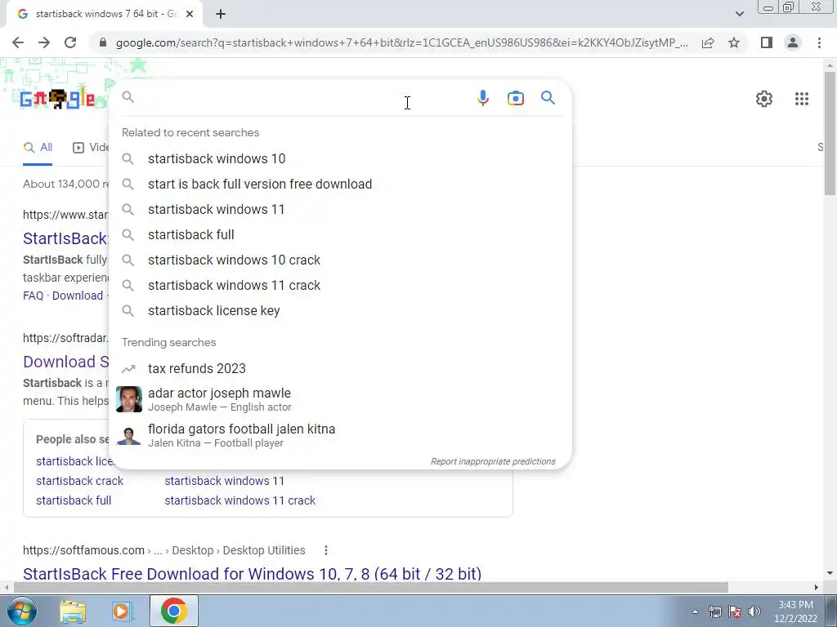Viewport: 837px width, 627px height.
Task: Open the taskbar clock showing 3:43 PM
Action: tap(795, 611)
